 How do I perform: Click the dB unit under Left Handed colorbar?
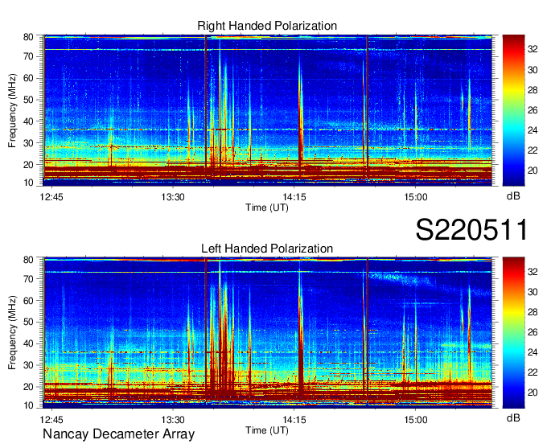(x=513, y=417)
